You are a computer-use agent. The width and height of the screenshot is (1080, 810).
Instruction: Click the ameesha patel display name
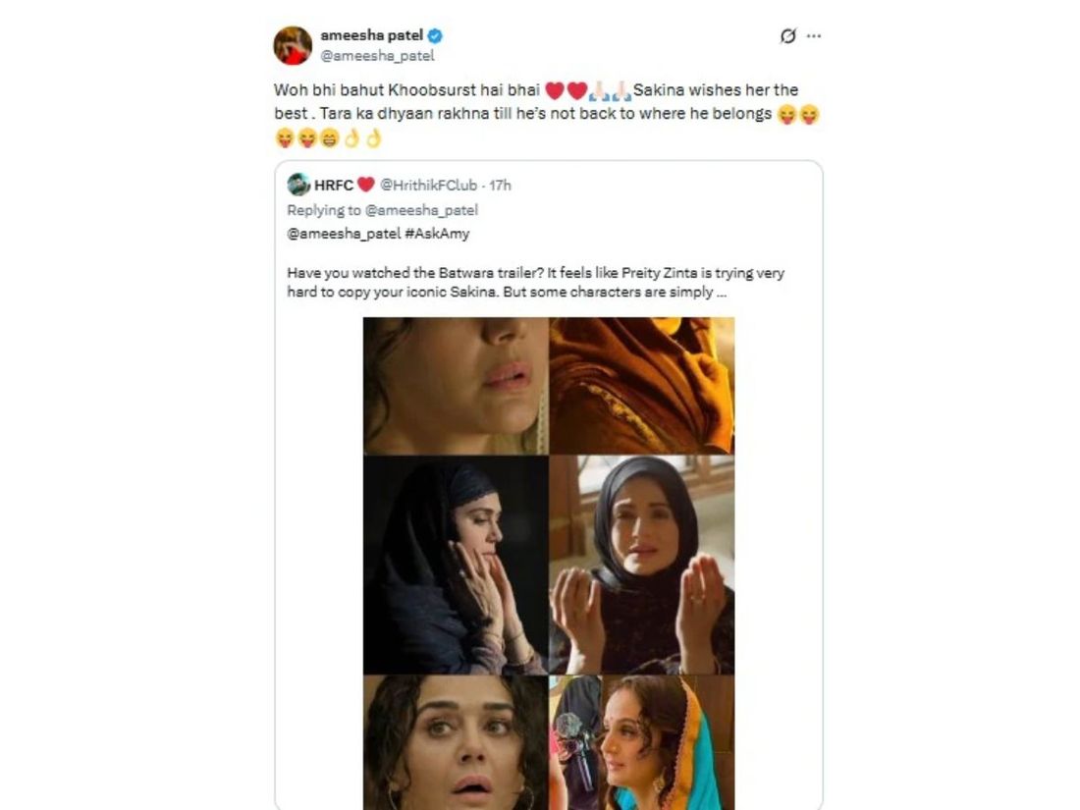[x=371, y=35]
